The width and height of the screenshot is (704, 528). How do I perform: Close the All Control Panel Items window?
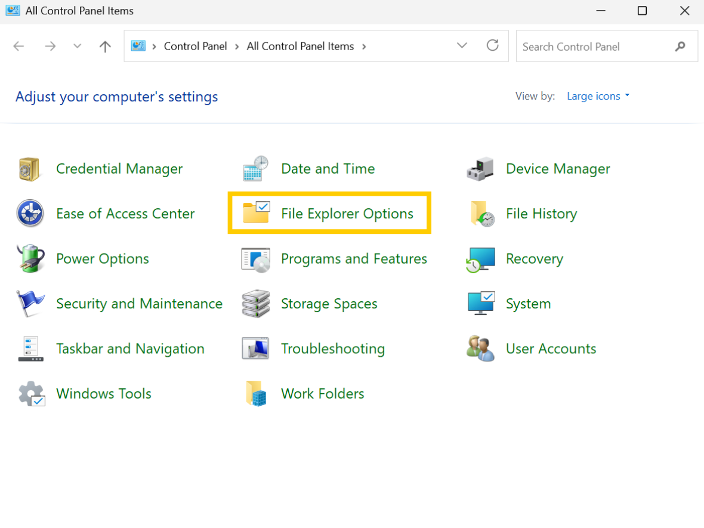pyautogui.click(x=684, y=10)
